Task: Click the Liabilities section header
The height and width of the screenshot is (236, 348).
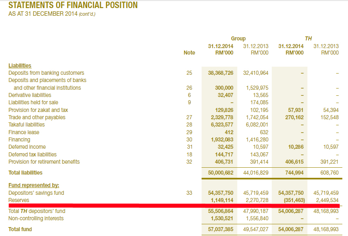Action: click(19, 65)
